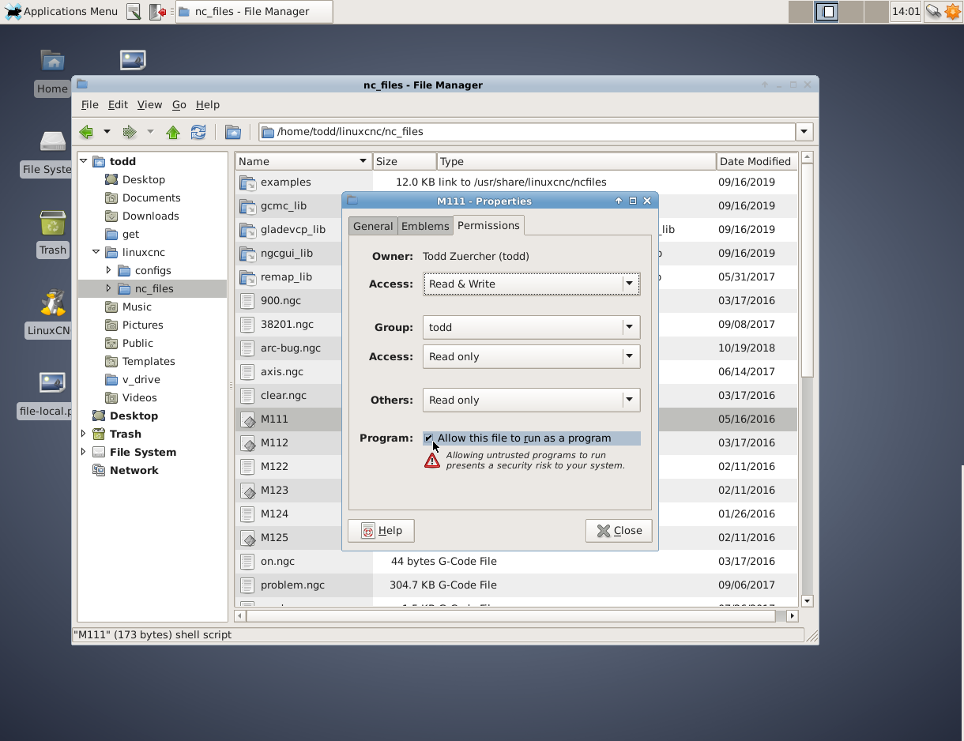Expand the nc_files tree node
964x741 pixels.
click(108, 288)
